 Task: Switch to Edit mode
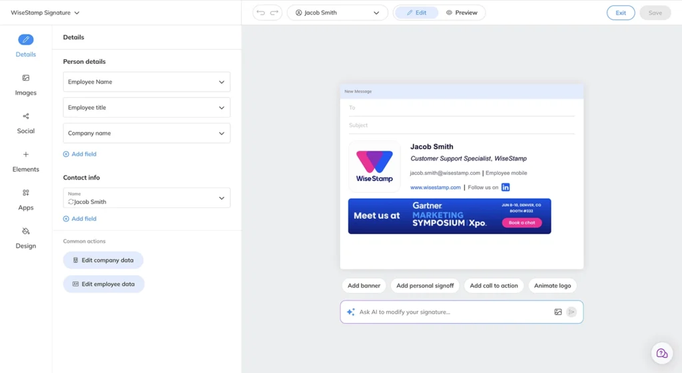tap(417, 13)
